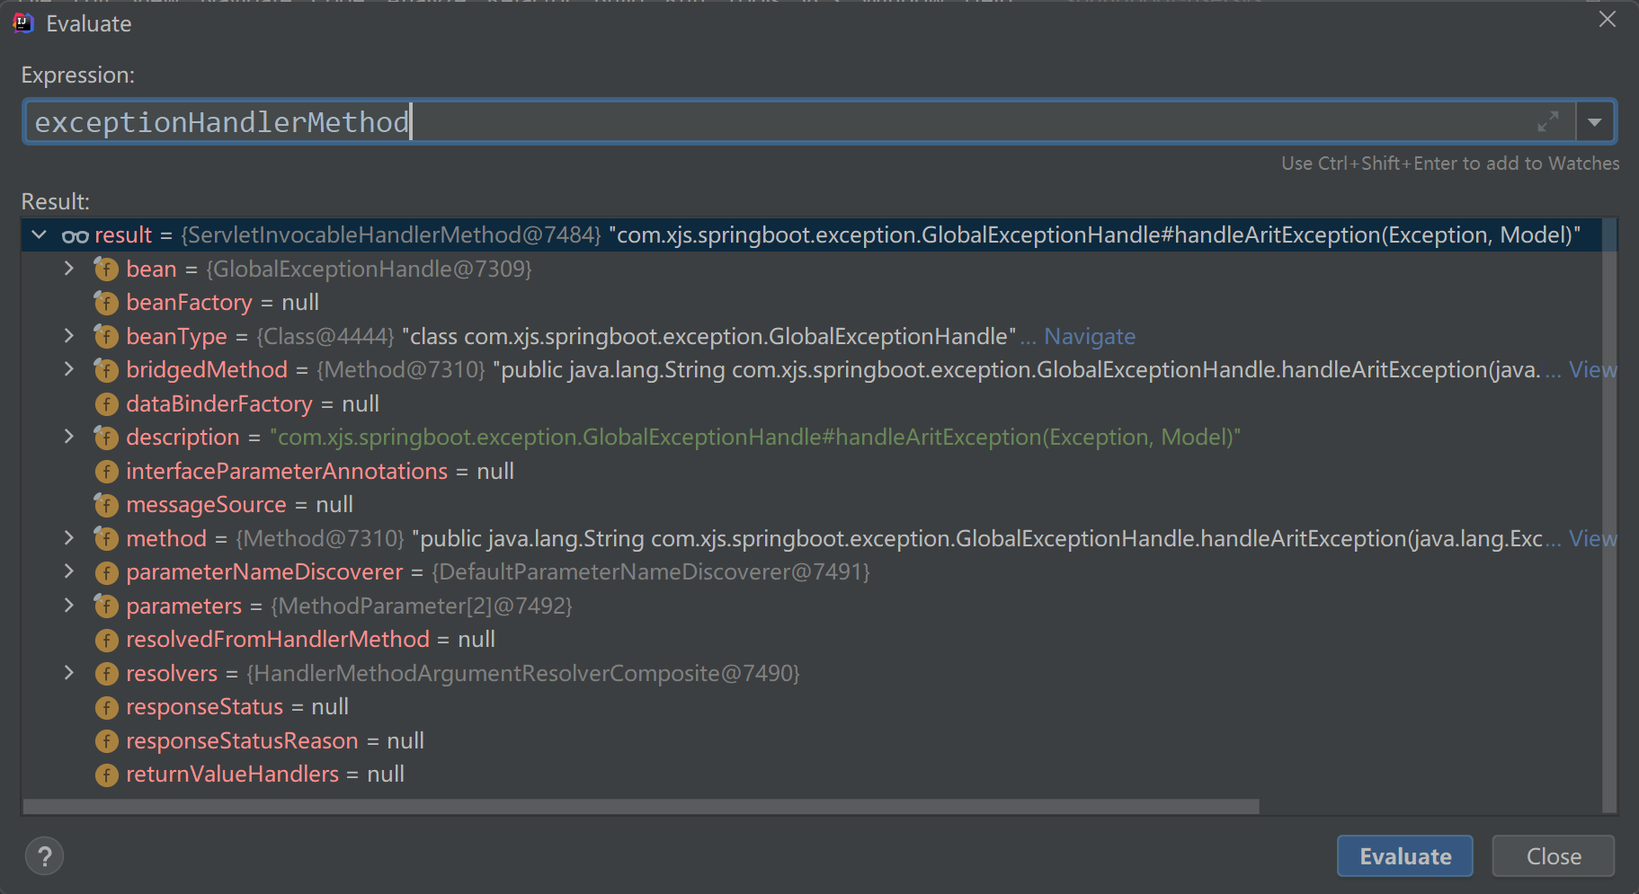
Task: Click the field icon next to resolvers
Action: [106, 673]
